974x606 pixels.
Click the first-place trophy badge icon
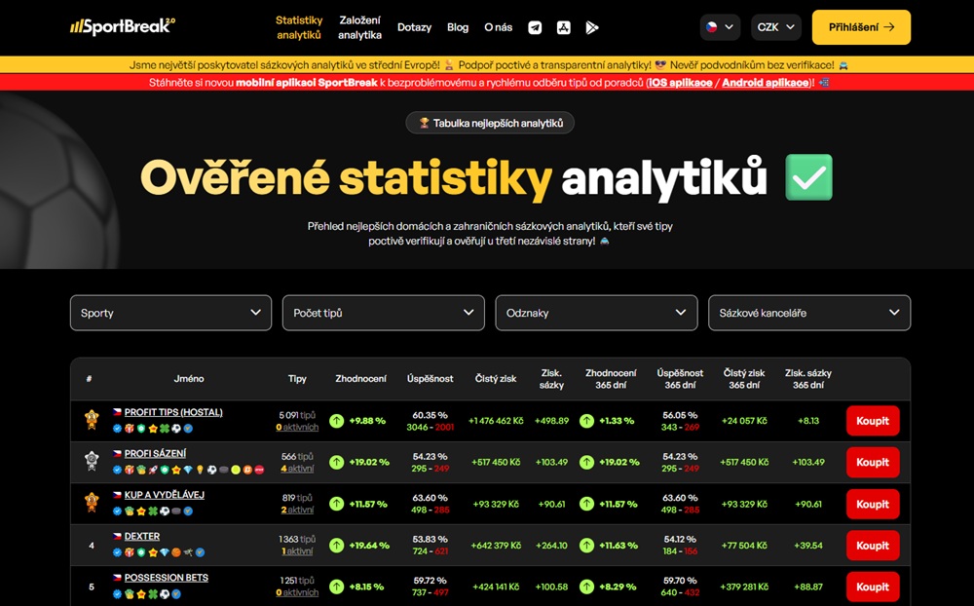coord(92,421)
